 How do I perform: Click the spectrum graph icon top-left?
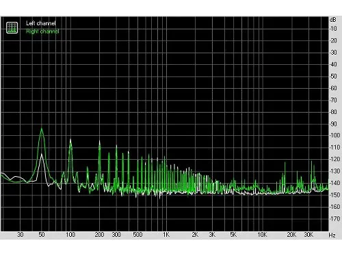[12, 27]
